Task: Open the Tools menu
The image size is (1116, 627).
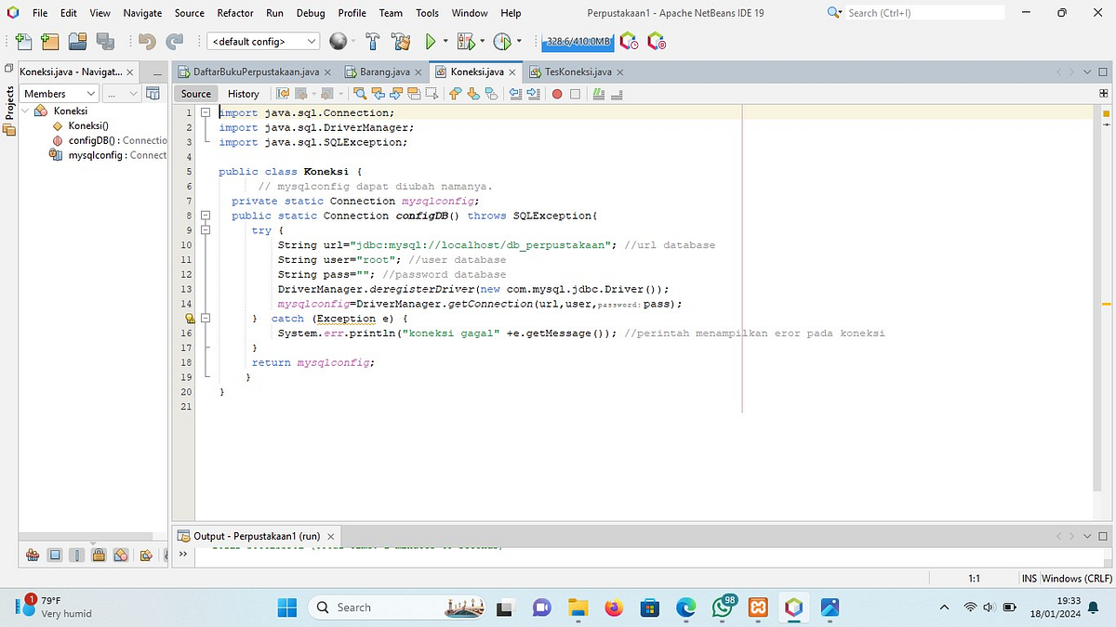Action: click(427, 13)
